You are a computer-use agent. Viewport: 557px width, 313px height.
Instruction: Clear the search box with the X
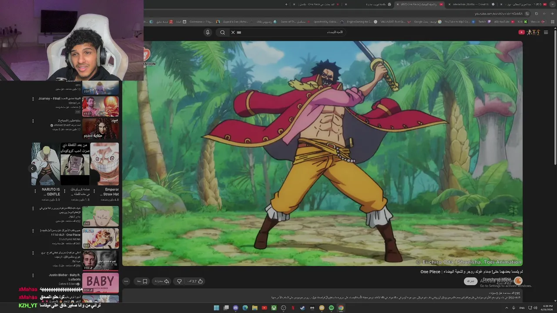click(x=233, y=32)
